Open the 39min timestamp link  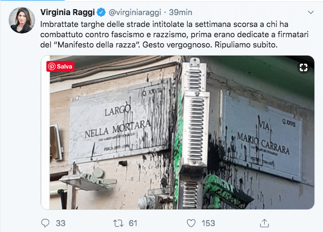pos(181,12)
